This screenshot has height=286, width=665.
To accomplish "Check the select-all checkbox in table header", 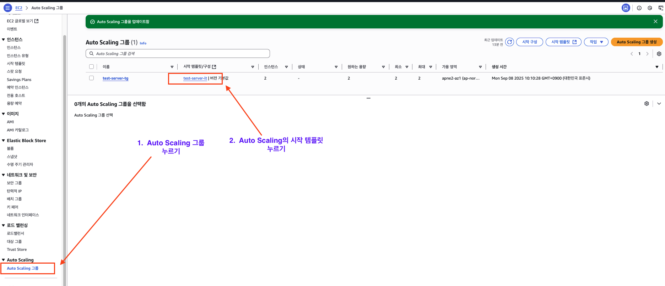I will pyautogui.click(x=91, y=67).
